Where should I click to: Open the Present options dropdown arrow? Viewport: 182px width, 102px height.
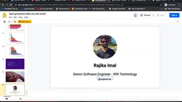tap(153, 15)
